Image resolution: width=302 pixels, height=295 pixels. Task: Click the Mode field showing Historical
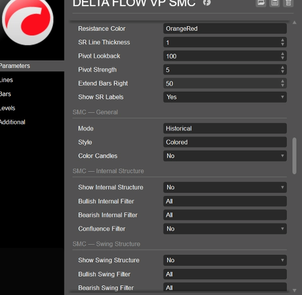pyautogui.click(x=225, y=128)
